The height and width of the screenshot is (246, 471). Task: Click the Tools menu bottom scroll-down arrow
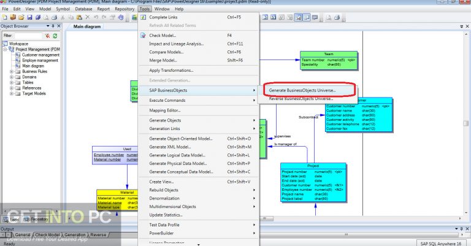pos(199,245)
